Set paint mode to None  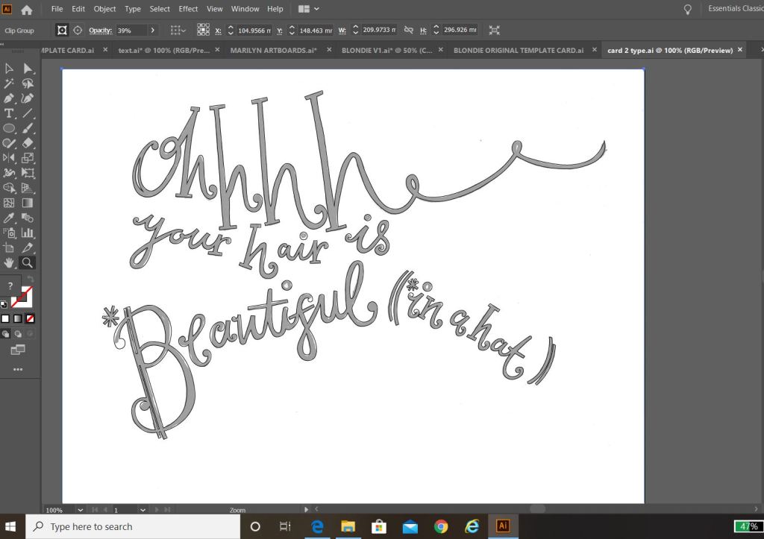coord(30,318)
